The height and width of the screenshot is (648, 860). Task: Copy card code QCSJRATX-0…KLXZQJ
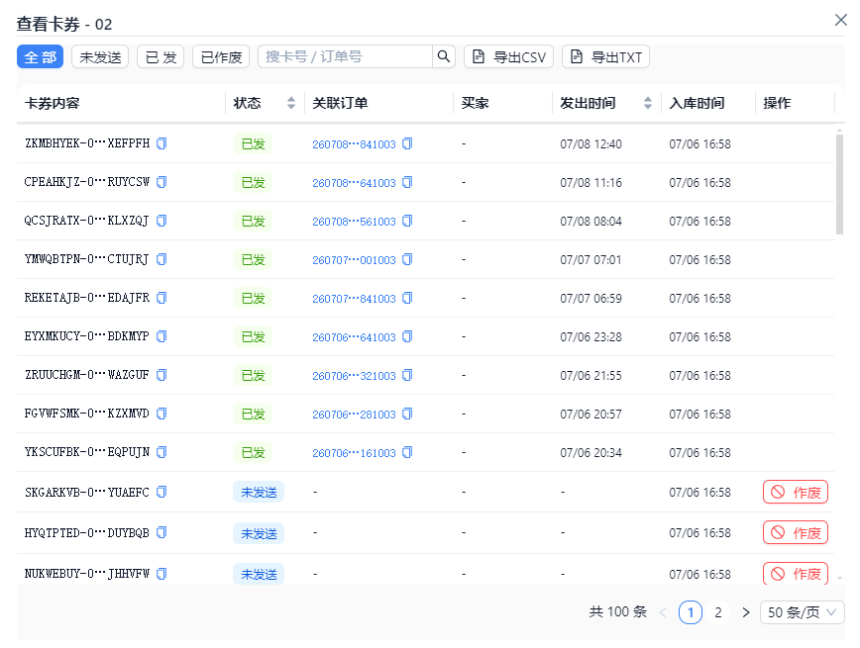click(x=161, y=221)
